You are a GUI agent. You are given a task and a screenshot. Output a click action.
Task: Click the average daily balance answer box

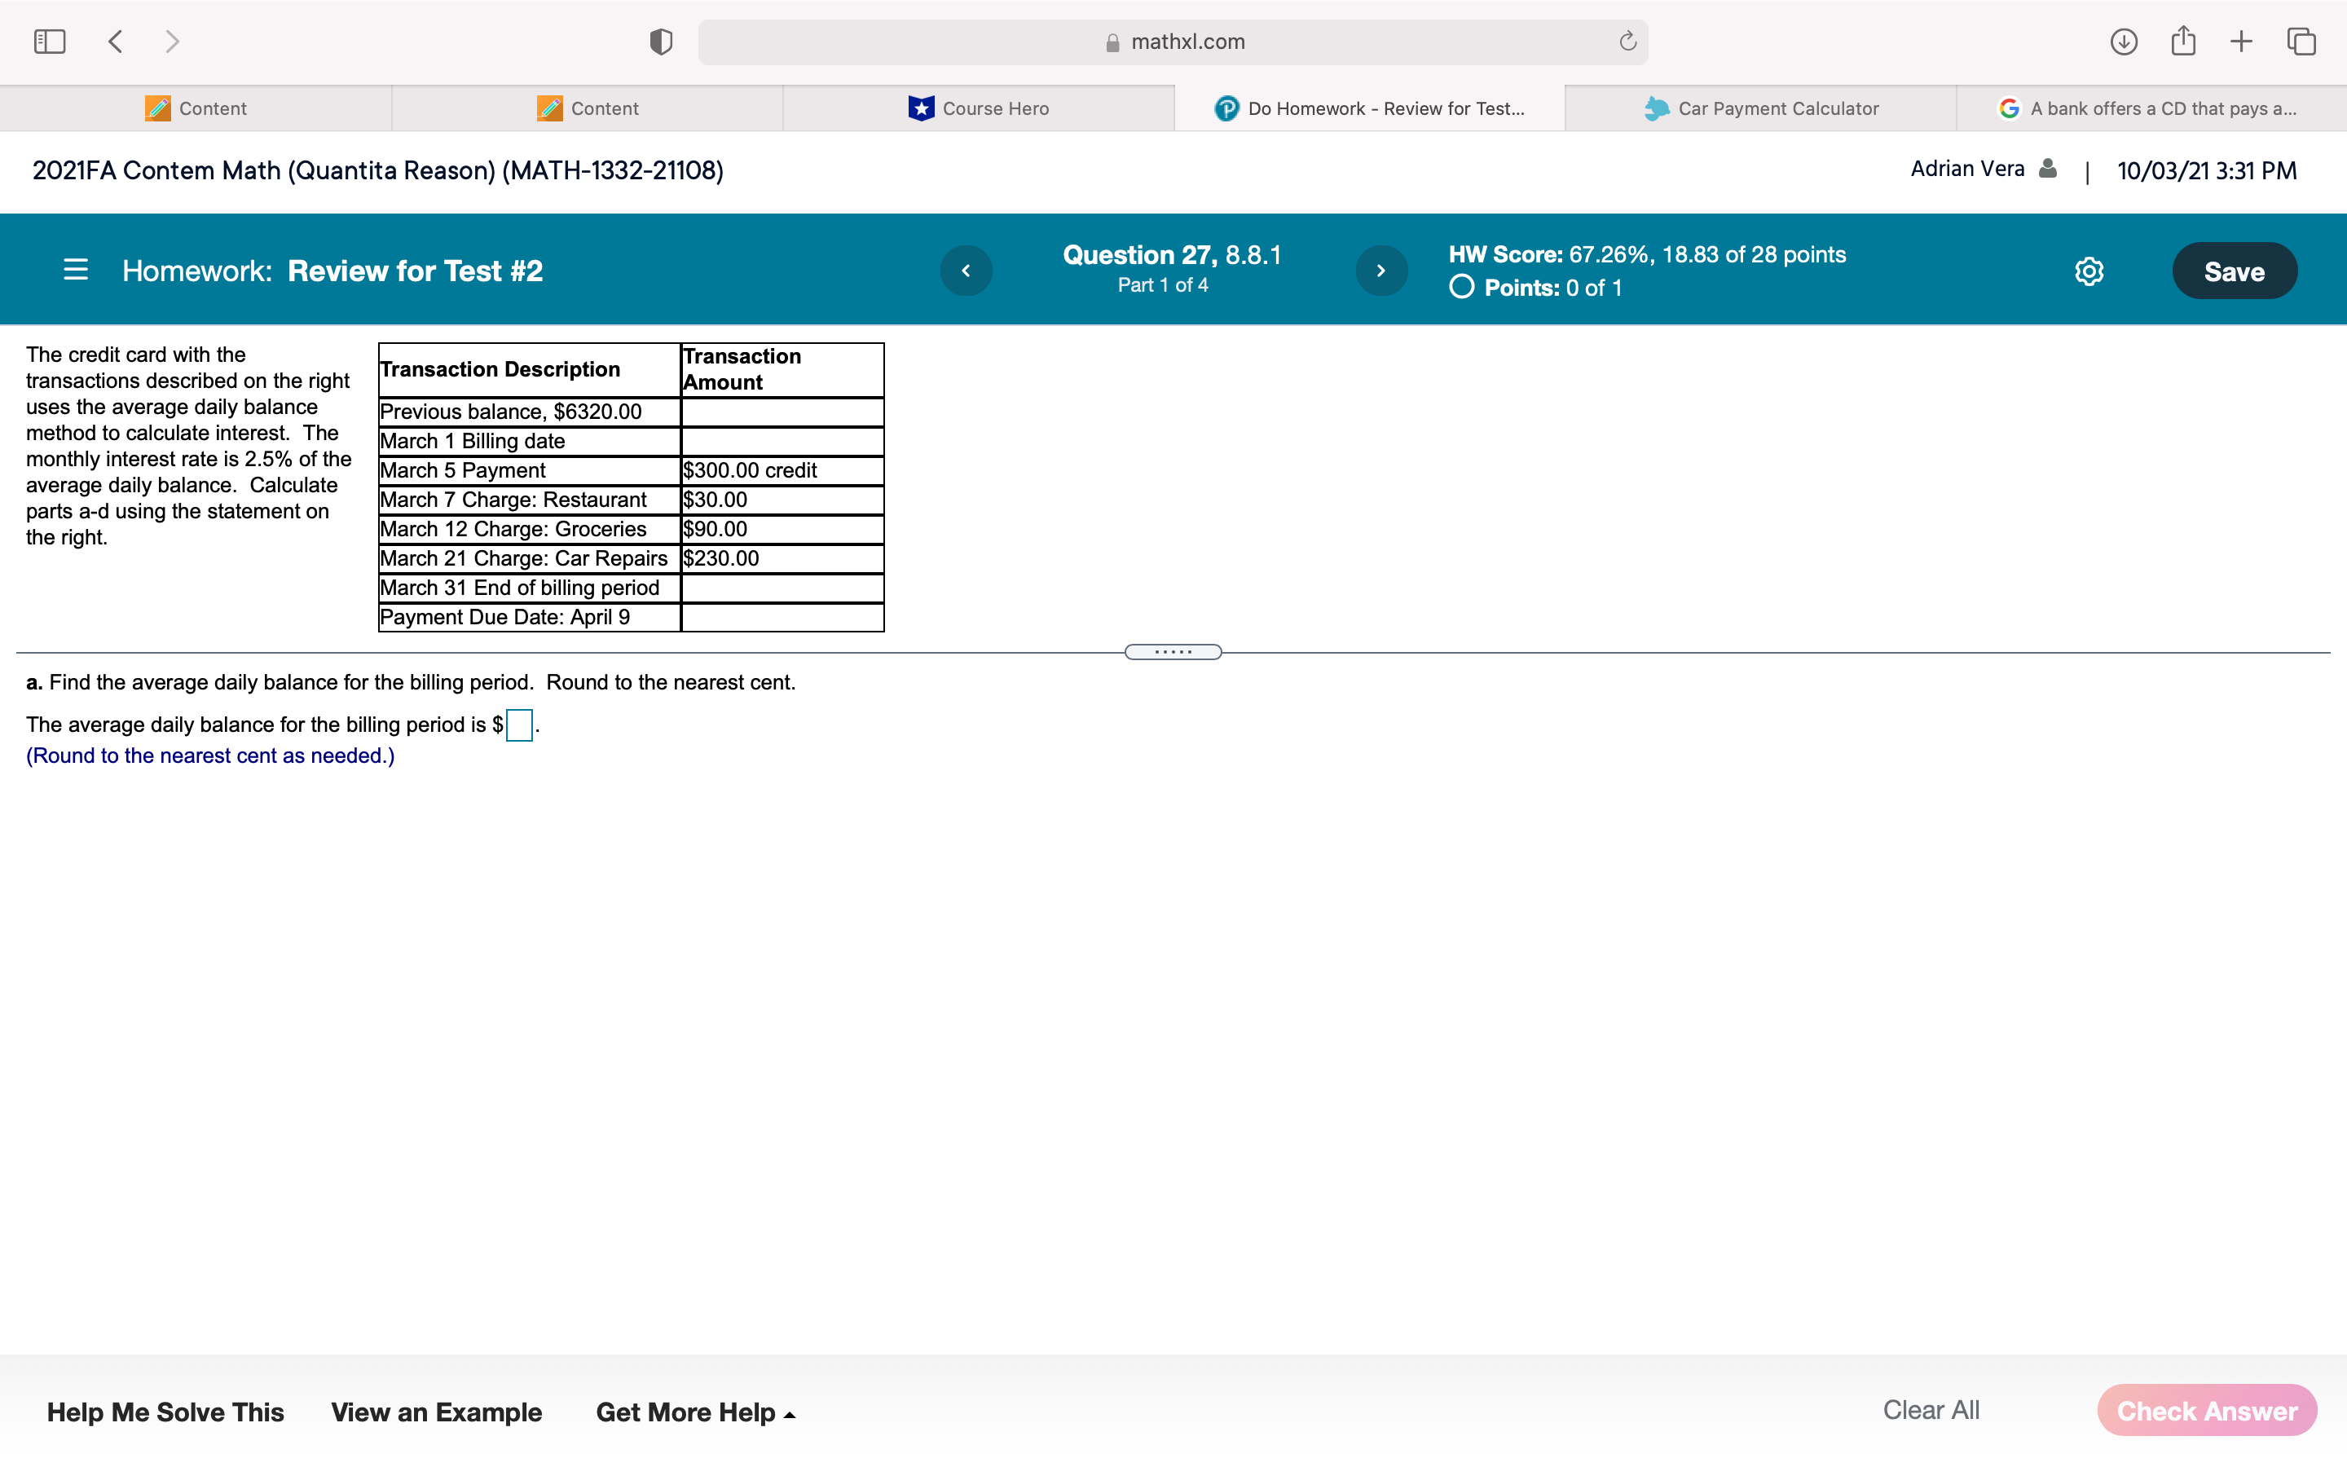pyautogui.click(x=519, y=725)
